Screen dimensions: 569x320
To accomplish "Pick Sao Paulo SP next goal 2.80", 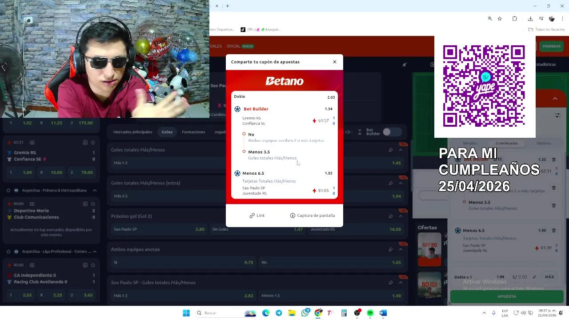I will (x=159, y=229).
